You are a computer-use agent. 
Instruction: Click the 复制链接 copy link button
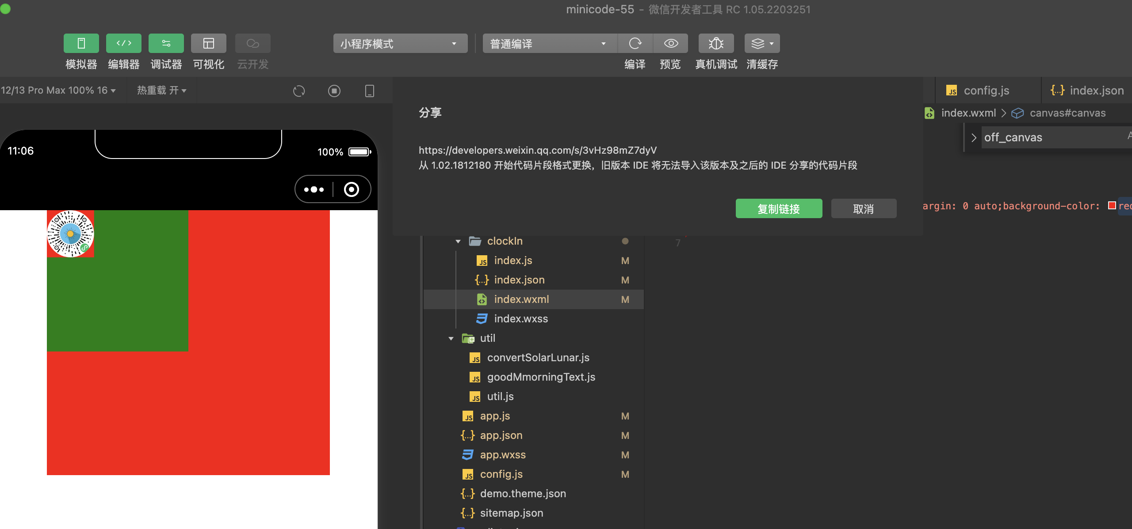click(x=778, y=208)
